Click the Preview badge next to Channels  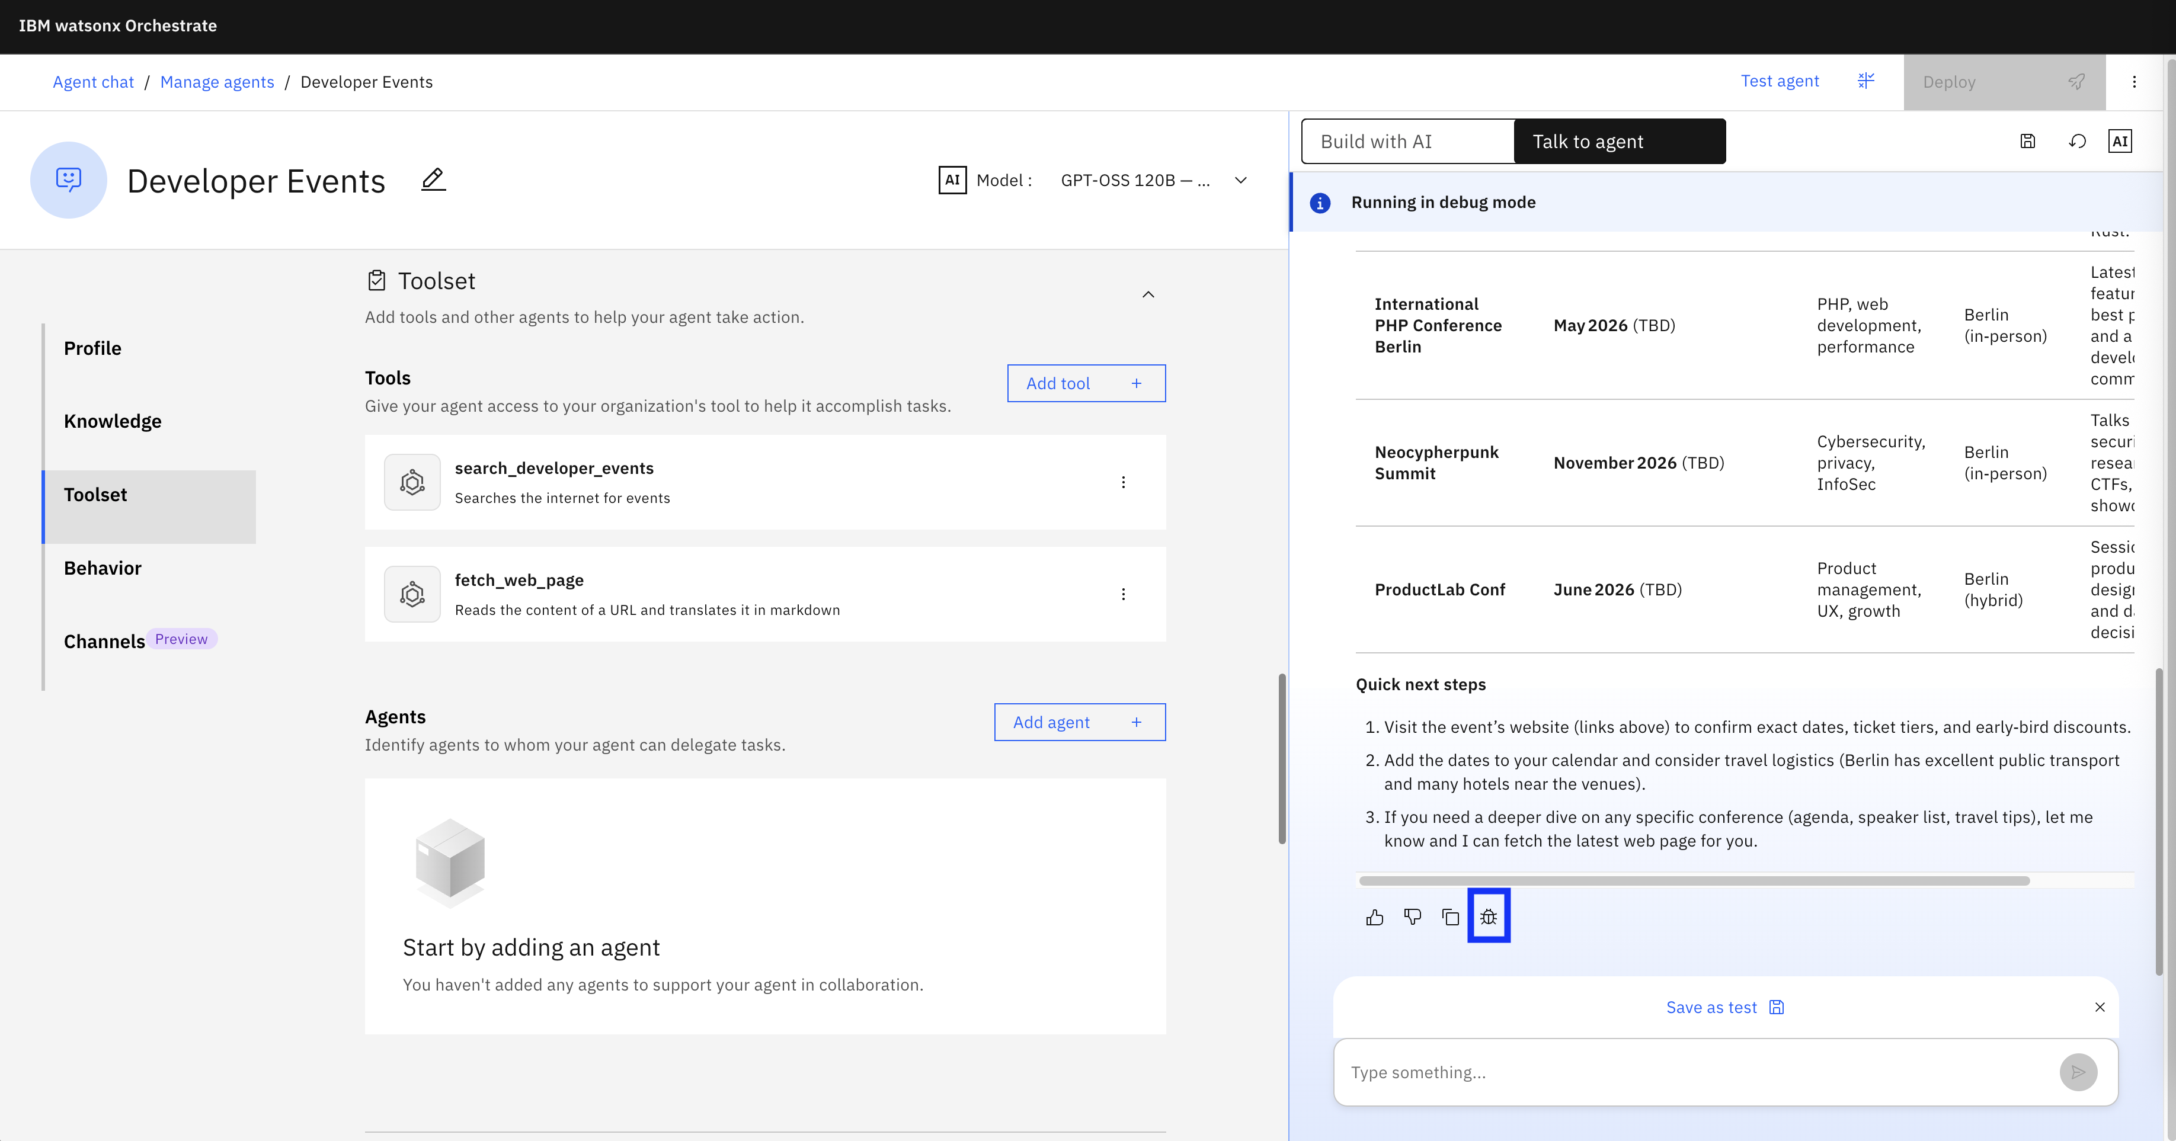[x=181, y=639]
